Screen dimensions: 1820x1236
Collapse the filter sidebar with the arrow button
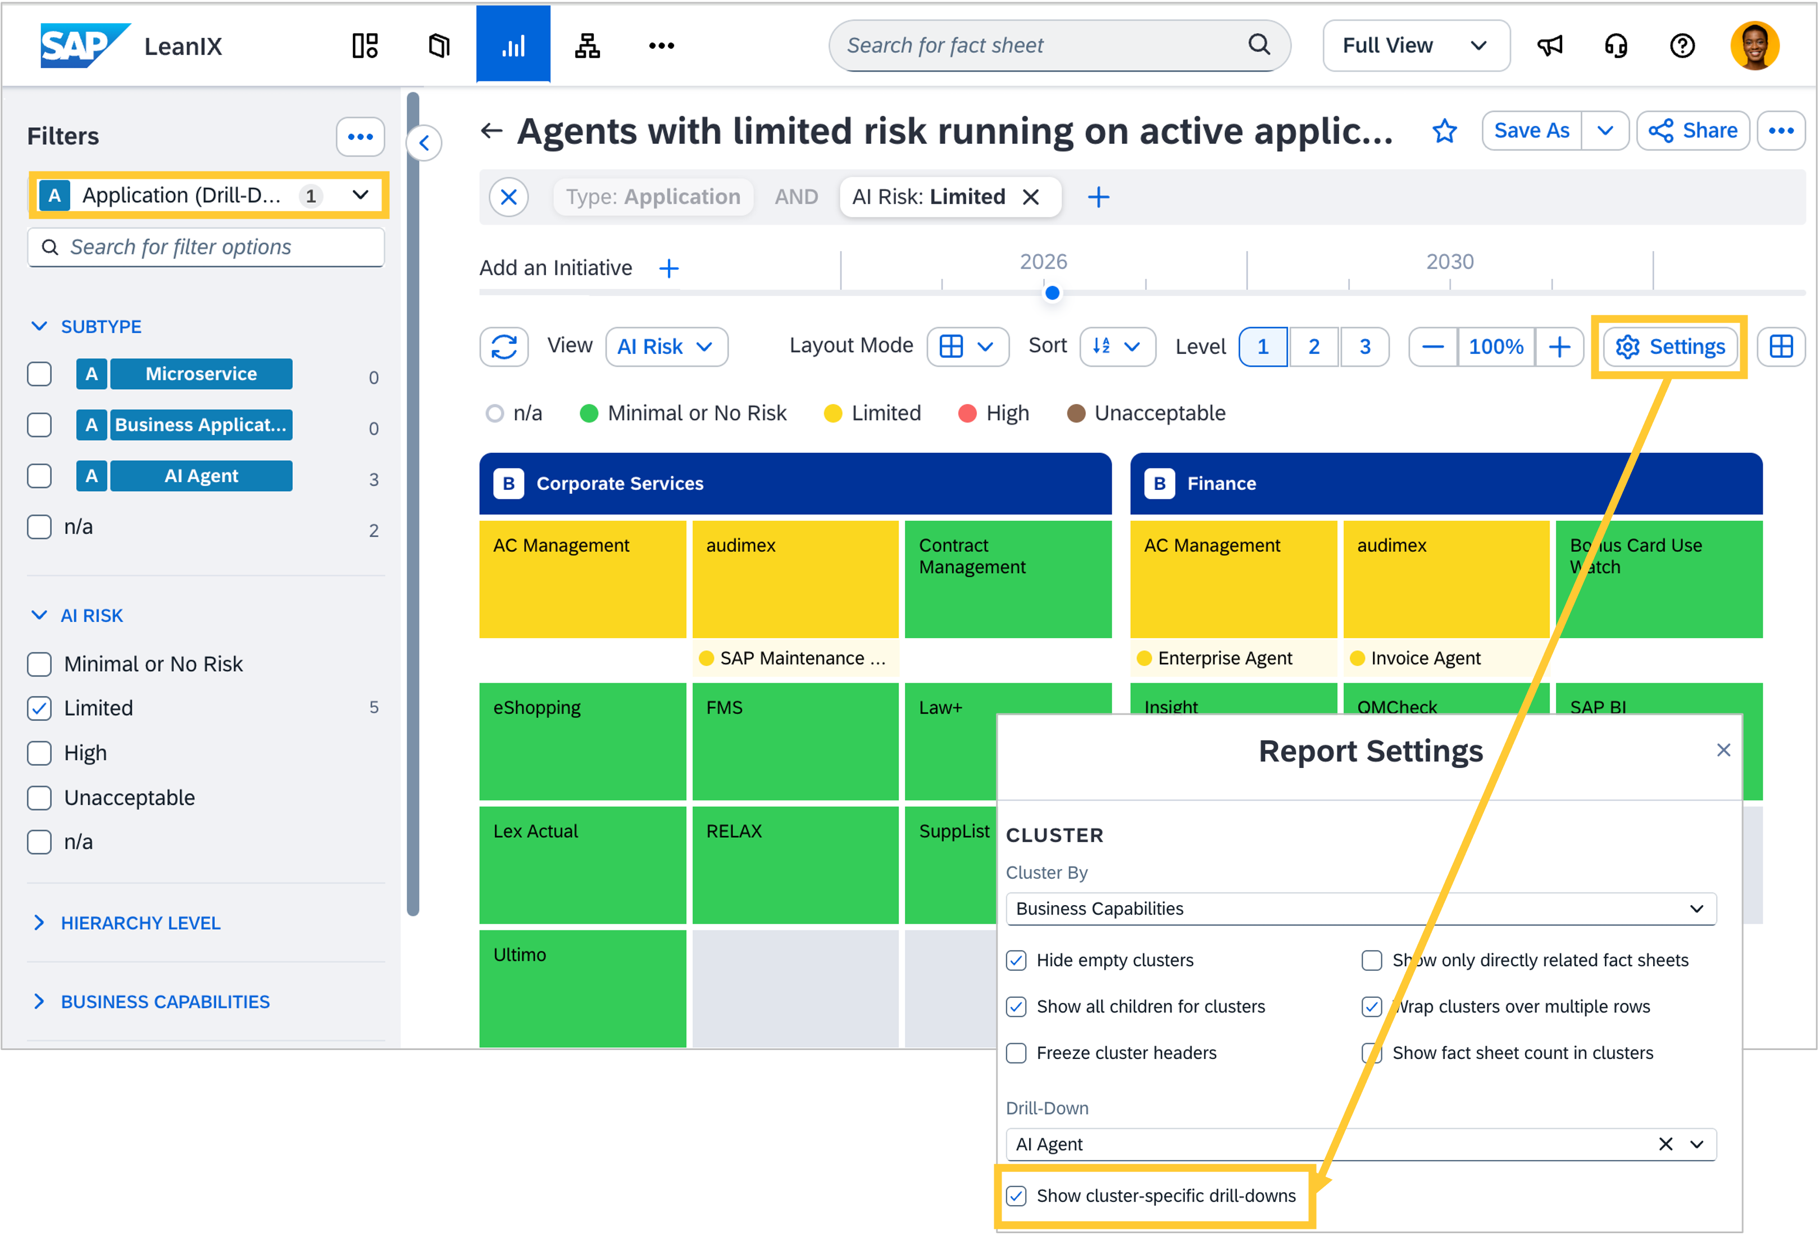click(425, 143)
